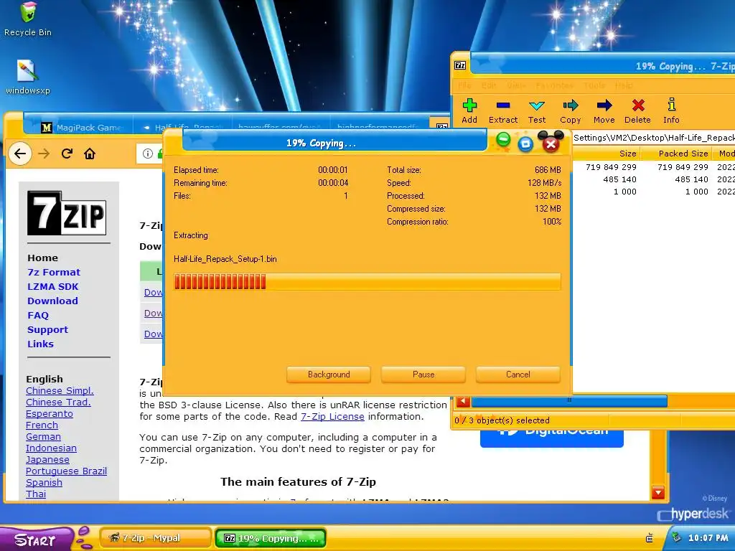Close the copying dialog with the red X
Viewport: 735px width, 551px height.
click(551, 143)
